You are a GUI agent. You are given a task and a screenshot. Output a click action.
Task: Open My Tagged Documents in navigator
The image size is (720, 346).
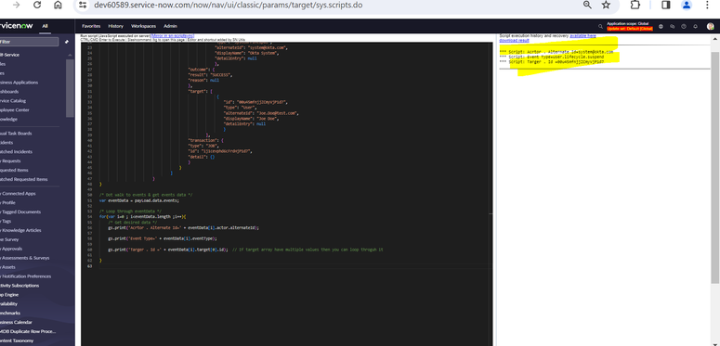(20, 211)
